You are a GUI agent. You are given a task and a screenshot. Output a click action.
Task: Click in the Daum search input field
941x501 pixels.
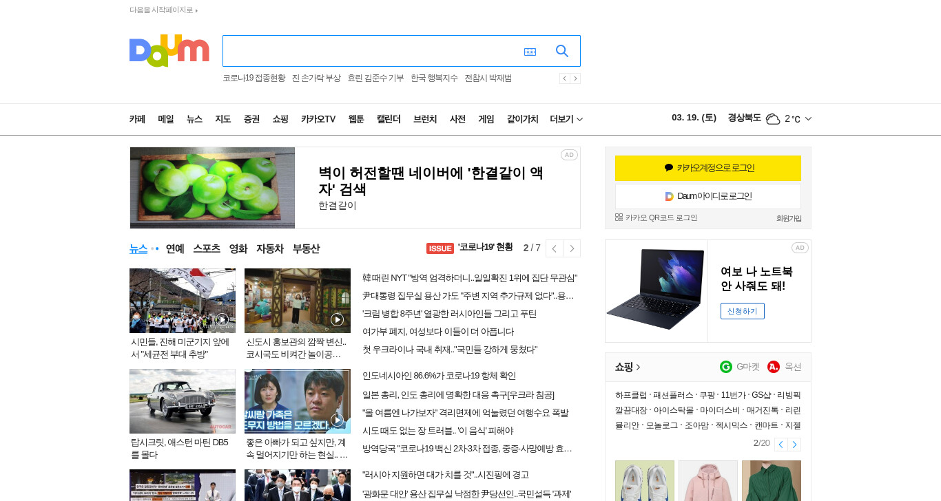point(372,51)
